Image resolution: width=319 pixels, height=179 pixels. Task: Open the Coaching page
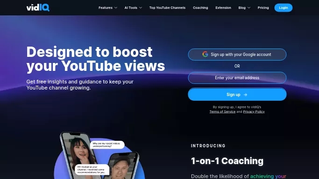[200, 8]
